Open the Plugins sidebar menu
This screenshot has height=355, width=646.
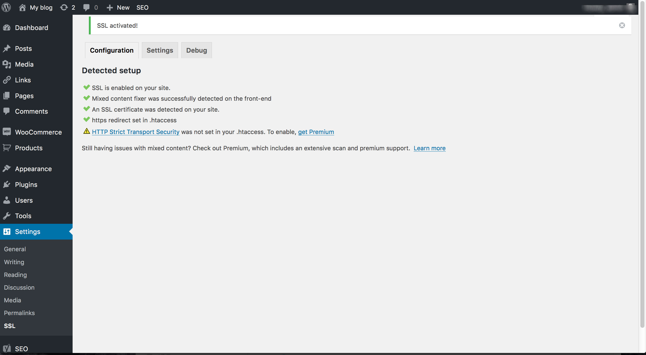(26, 185)
